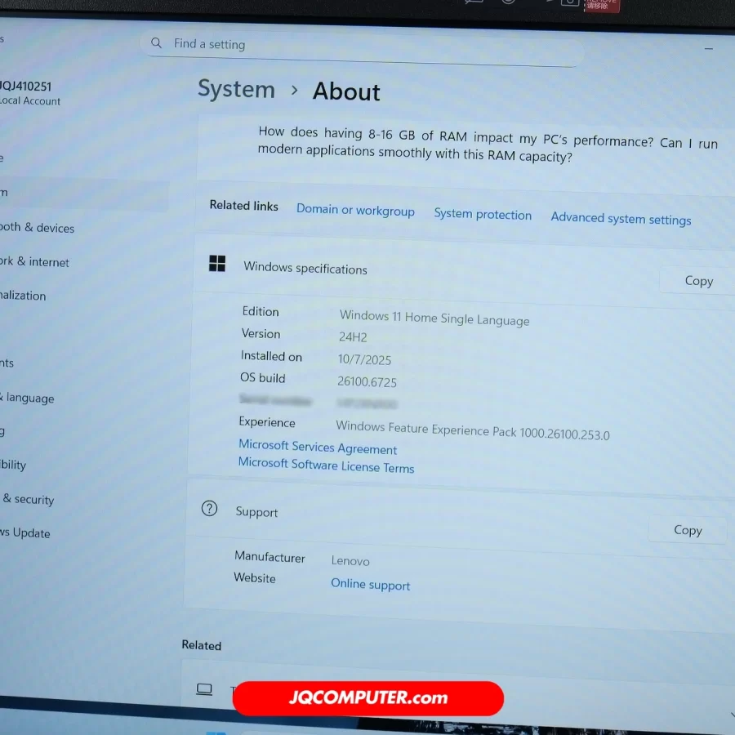Viewport: 735px width, 735px height.
Task: Select Windows Update in the sidebar
Action: tap(25, 532)
